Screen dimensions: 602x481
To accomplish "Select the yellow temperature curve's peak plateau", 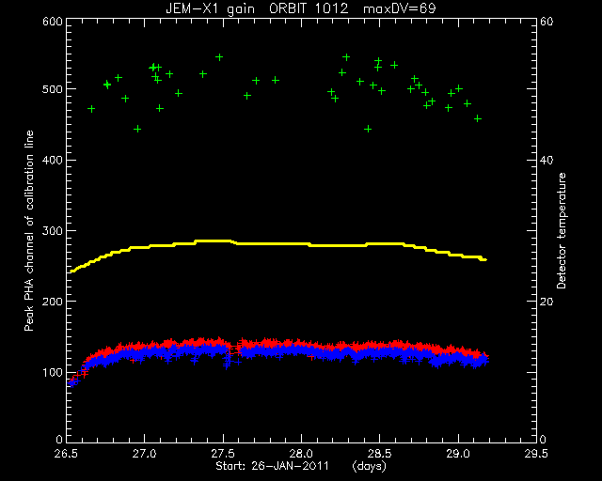I will [214, 240].
